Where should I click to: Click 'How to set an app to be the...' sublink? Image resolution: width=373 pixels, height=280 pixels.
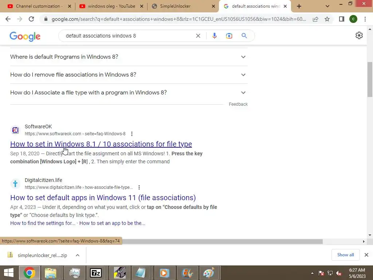(x=112, y=223)
